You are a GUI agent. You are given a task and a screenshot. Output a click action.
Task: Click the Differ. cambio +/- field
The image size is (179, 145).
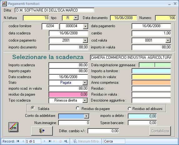(x=103, y=131)
